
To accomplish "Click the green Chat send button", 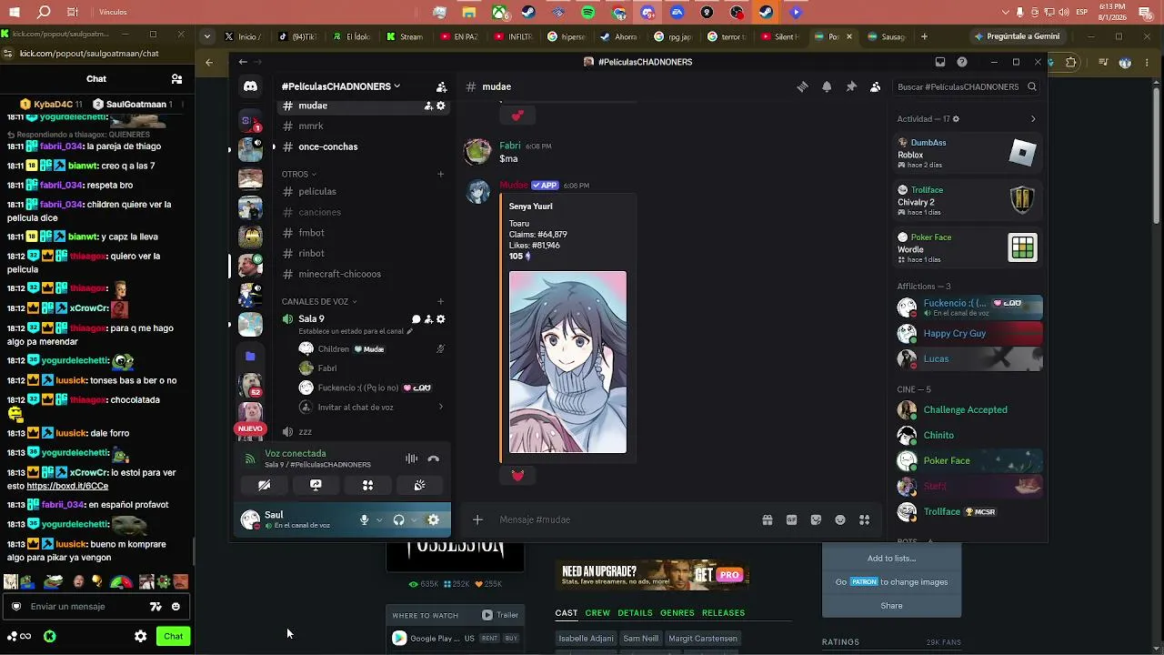I will coord(173,636).
